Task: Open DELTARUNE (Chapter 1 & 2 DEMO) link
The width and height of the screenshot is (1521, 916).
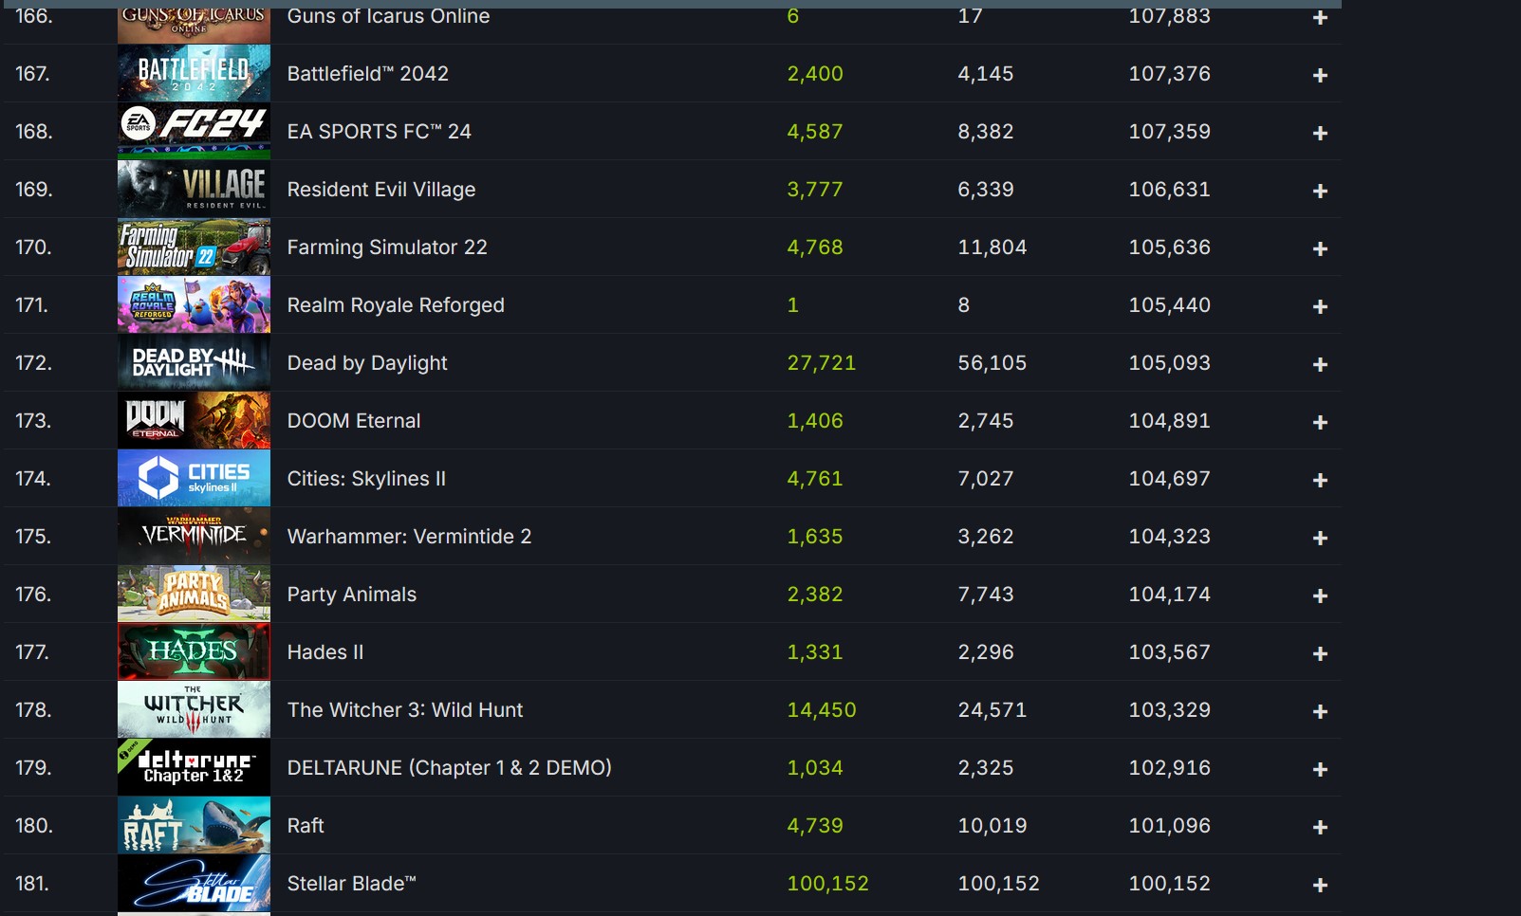Action: [x=450, y=768]
